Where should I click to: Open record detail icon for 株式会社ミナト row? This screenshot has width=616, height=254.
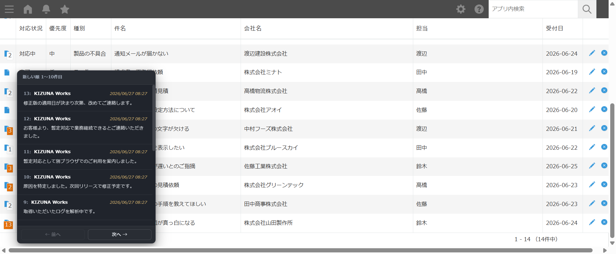pyautogui.click(x=7, y=72)
